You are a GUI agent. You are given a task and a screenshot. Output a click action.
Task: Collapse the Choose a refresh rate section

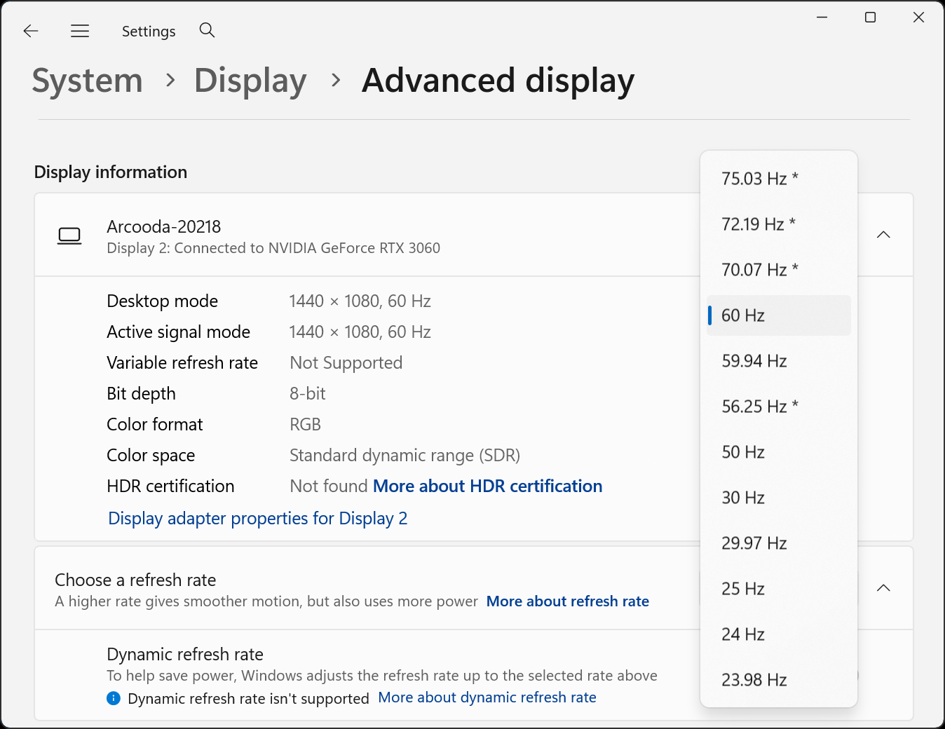[883, 588]
